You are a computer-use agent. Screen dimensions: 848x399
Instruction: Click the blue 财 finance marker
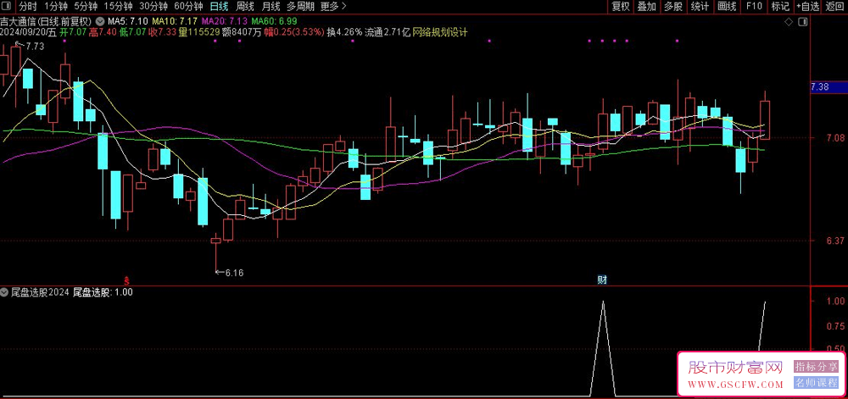pos(602,280)
